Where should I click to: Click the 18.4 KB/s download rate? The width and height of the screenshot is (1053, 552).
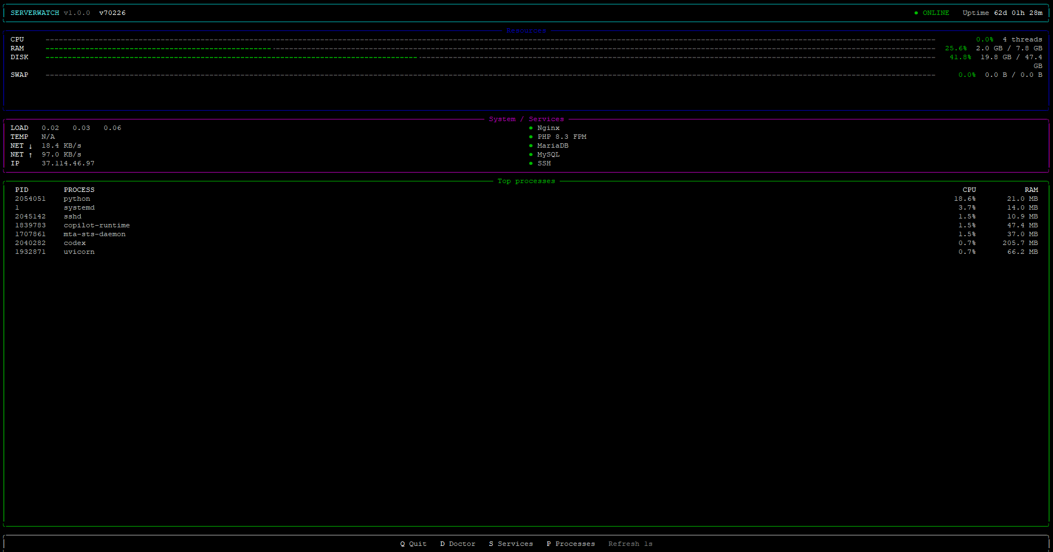(61, 145)
